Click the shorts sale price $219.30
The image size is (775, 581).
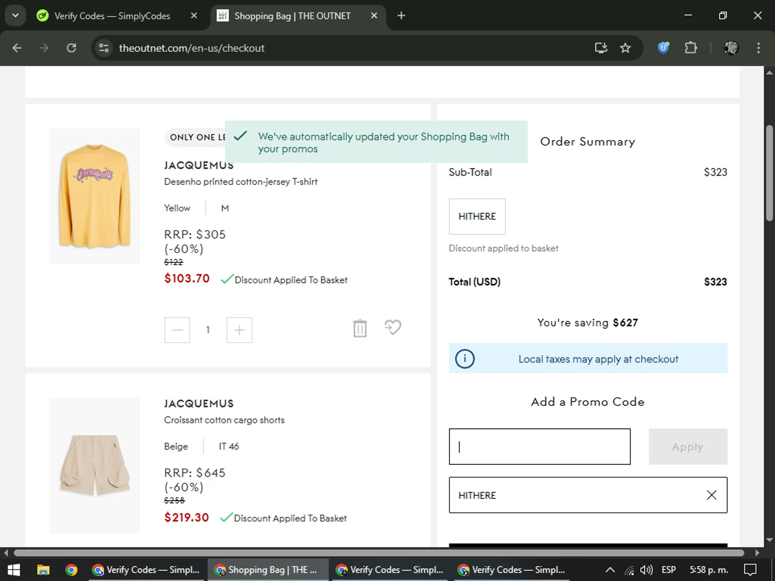[x=187, y=517]
